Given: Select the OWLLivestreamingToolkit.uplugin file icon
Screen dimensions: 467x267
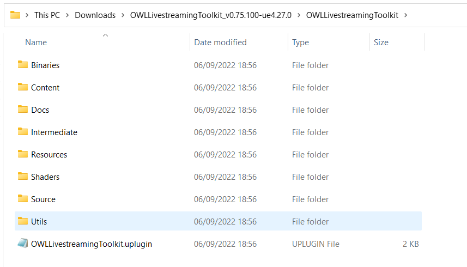Looking at the screenshot, I should 23,244.
